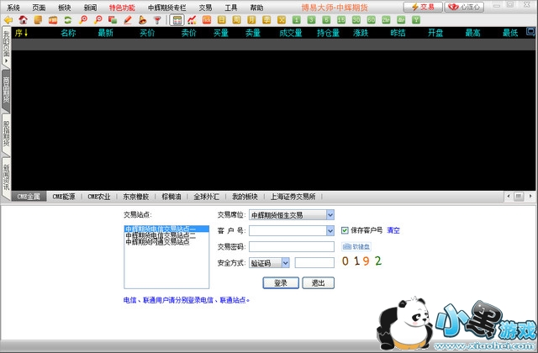Click the 交易密码 password field
The width and height of the screenshot is (538, 353).
291,246
